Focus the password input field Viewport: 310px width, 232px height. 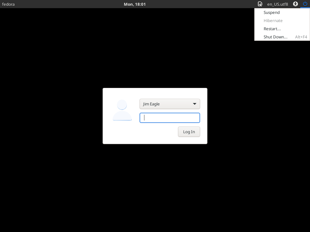(170, 118)
